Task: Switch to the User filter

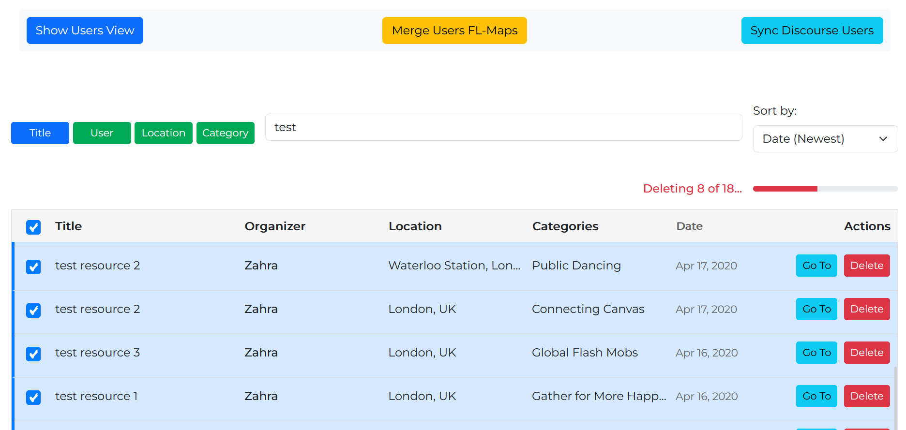Action: 102,133
